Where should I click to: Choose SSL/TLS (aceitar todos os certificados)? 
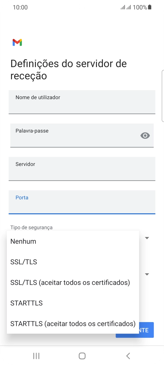click(70, 282)
